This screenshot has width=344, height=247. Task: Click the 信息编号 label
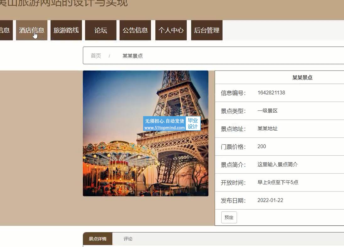point(233,93)
